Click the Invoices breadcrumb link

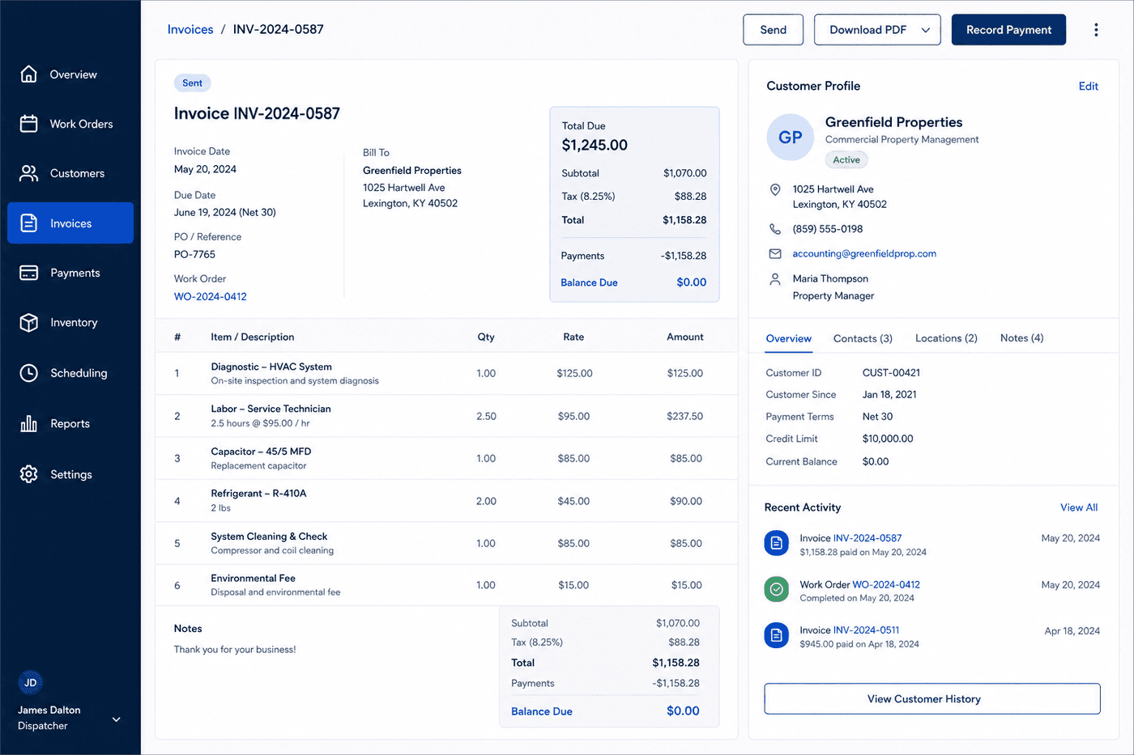pos(190,29)
